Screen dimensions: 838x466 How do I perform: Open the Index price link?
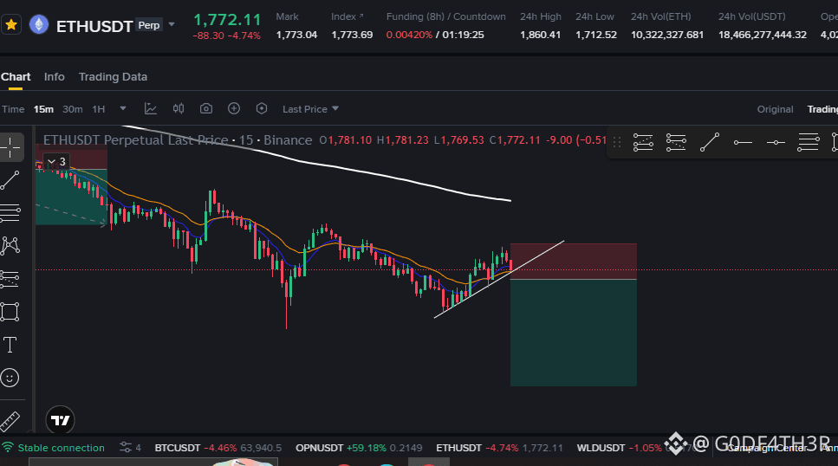[x=347, y=16]
